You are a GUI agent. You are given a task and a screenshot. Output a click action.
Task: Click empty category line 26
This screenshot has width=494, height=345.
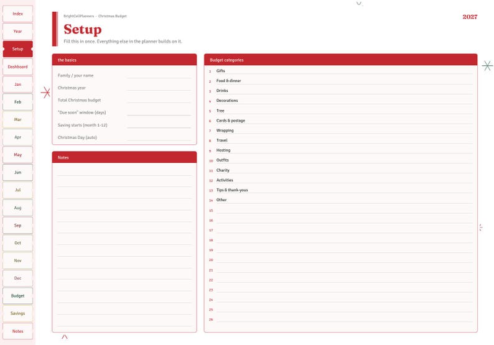[x=341, y=319]
